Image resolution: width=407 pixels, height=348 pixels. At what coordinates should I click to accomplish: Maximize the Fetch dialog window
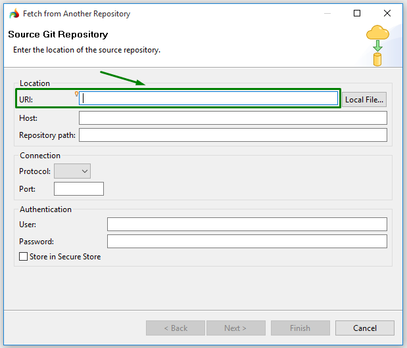click(x=357, y=14)
